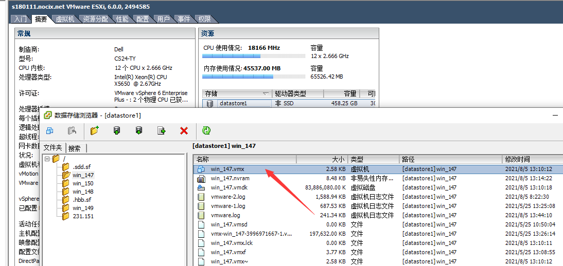Screen dimensions: 563x266
Task: Click the memory usage progress bar
Action: pyautogui.click(x=254, y=77)
